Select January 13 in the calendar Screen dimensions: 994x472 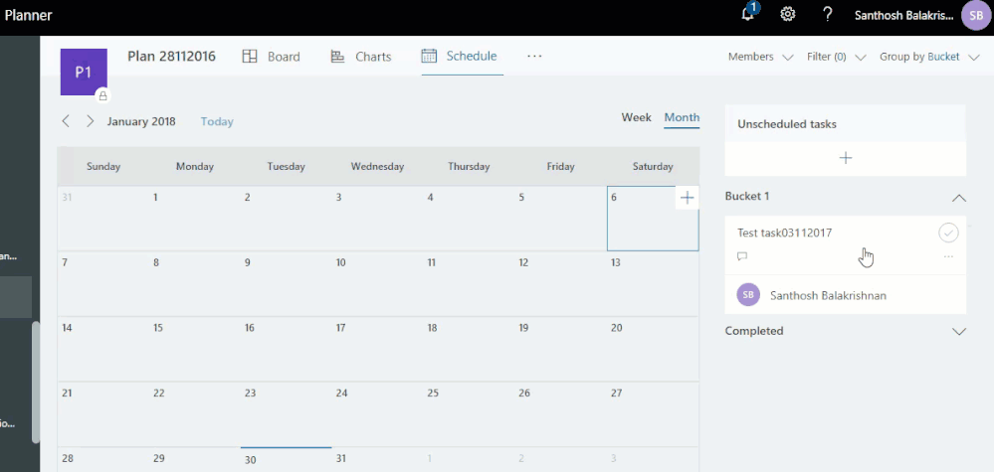(652, 283)
